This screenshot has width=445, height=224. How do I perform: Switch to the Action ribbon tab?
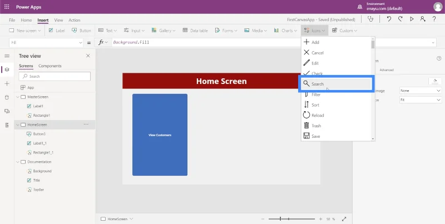pyautogui.click(x=75, y=20)
